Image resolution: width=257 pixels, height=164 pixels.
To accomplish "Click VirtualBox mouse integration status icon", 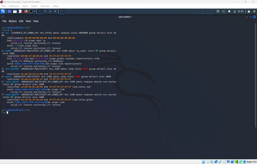I will pos(241,162).
